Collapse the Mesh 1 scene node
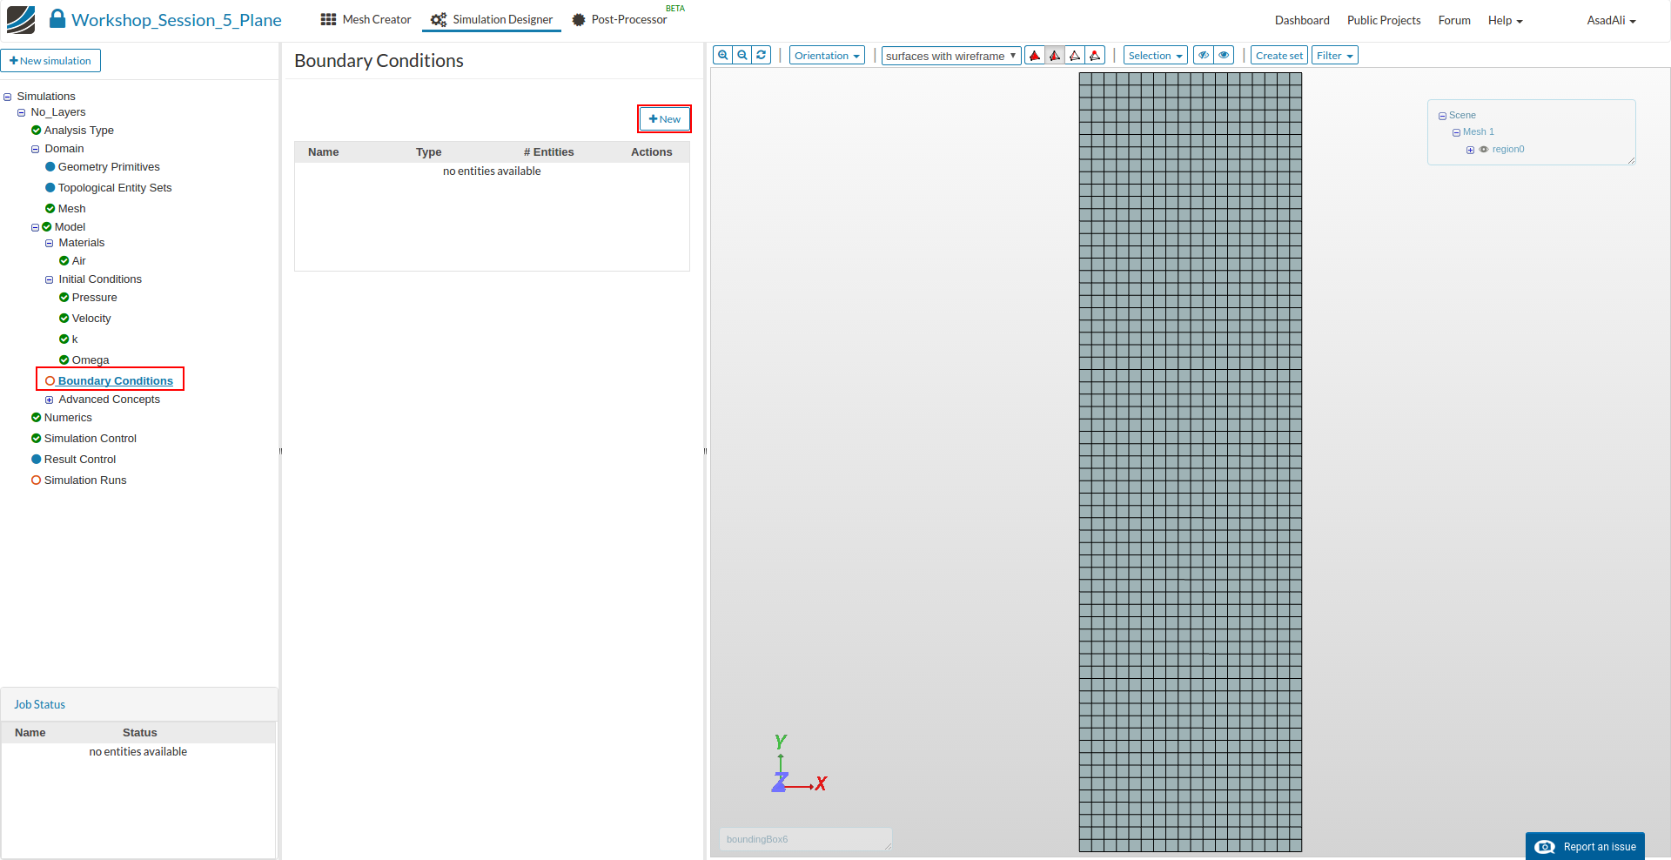The image size is (1671, 860). pos(1456,132)
